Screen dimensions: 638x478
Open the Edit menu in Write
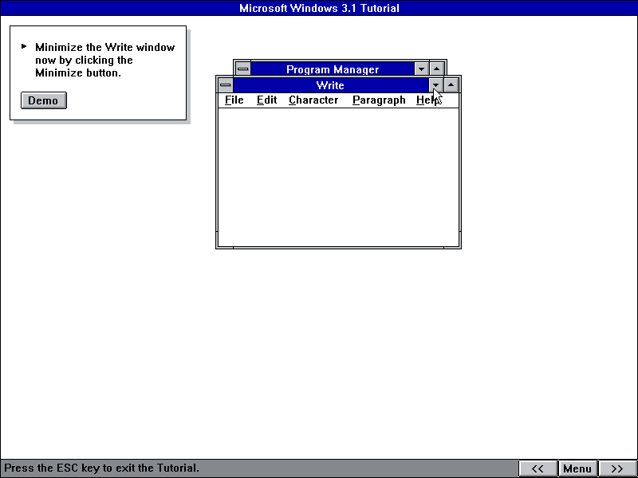[266, 100]
